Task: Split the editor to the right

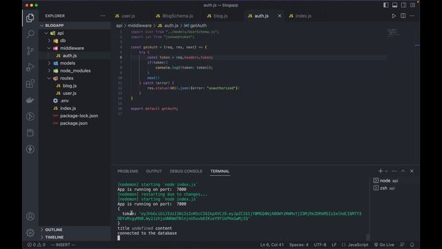Action: [x=403, y=16]
